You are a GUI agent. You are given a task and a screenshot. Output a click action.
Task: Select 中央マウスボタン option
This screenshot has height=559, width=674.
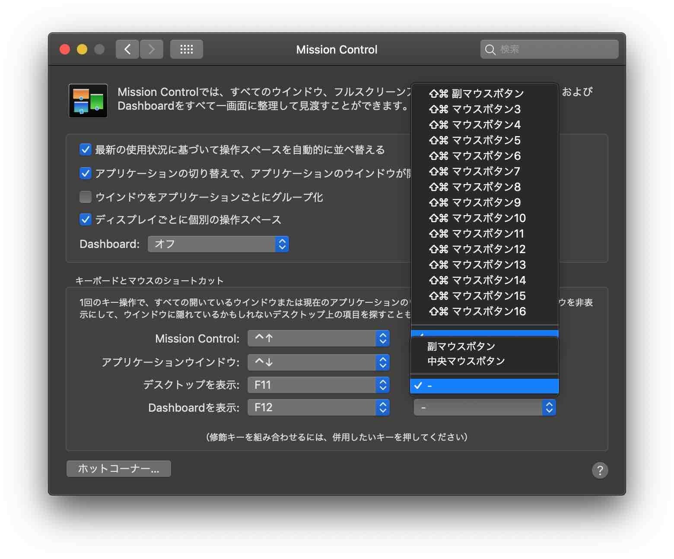point(484,361)
